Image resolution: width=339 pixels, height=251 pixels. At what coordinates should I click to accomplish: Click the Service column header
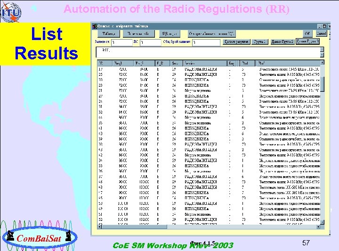[x=205, y=64]
